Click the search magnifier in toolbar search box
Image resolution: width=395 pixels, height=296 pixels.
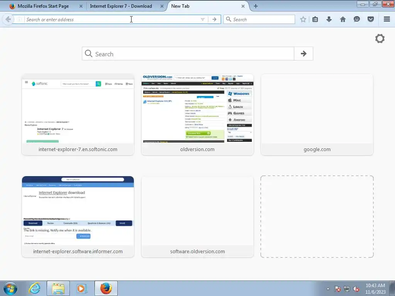(x=228, y=19)
